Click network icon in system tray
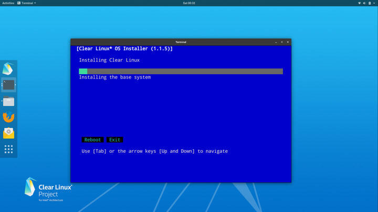This screenshot has height=212, width=378. click(359, 3)
